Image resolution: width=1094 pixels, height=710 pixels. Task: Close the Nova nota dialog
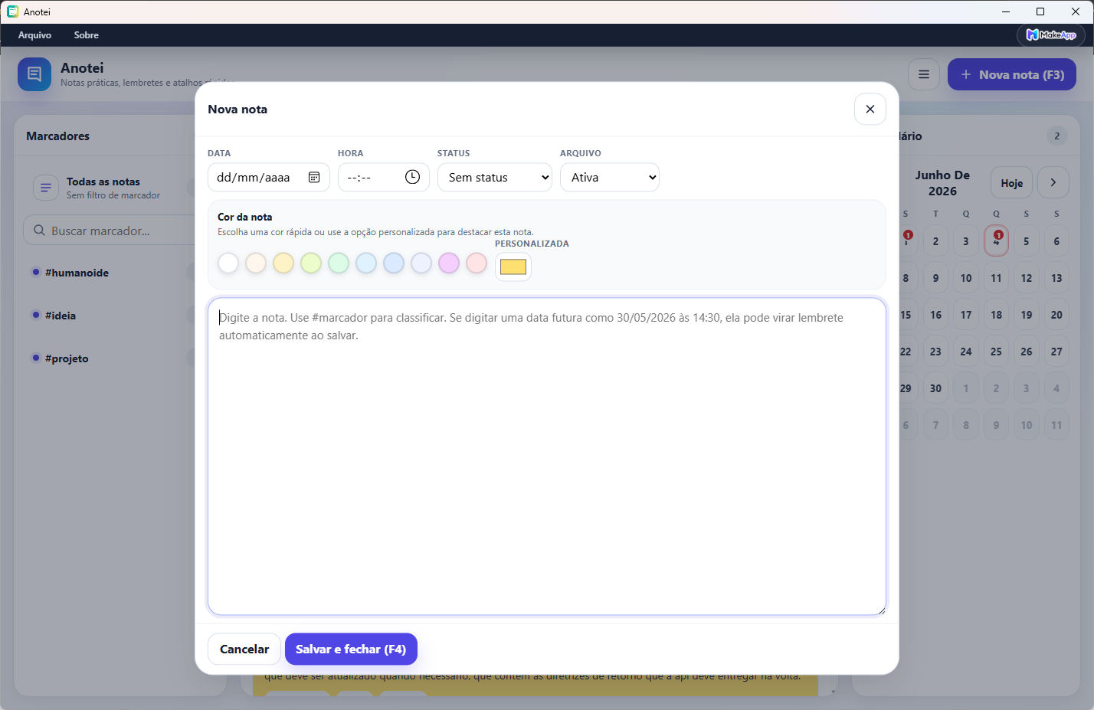tap(870, 109)
